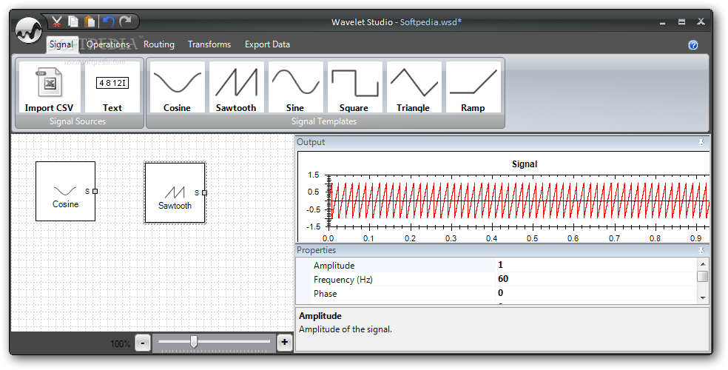This screenshot has width=728, height=370.
Task: Open Help with the blue question icon
Action: tap(693, 45)
